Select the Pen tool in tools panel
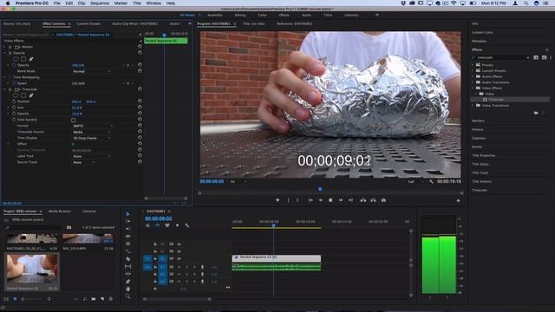Viewport: 555px width, 312px height. 127,282
